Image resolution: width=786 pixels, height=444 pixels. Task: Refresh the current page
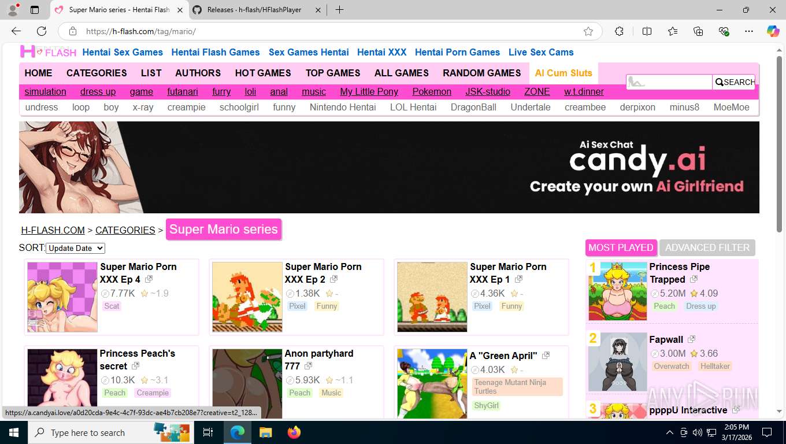(42, 31)
